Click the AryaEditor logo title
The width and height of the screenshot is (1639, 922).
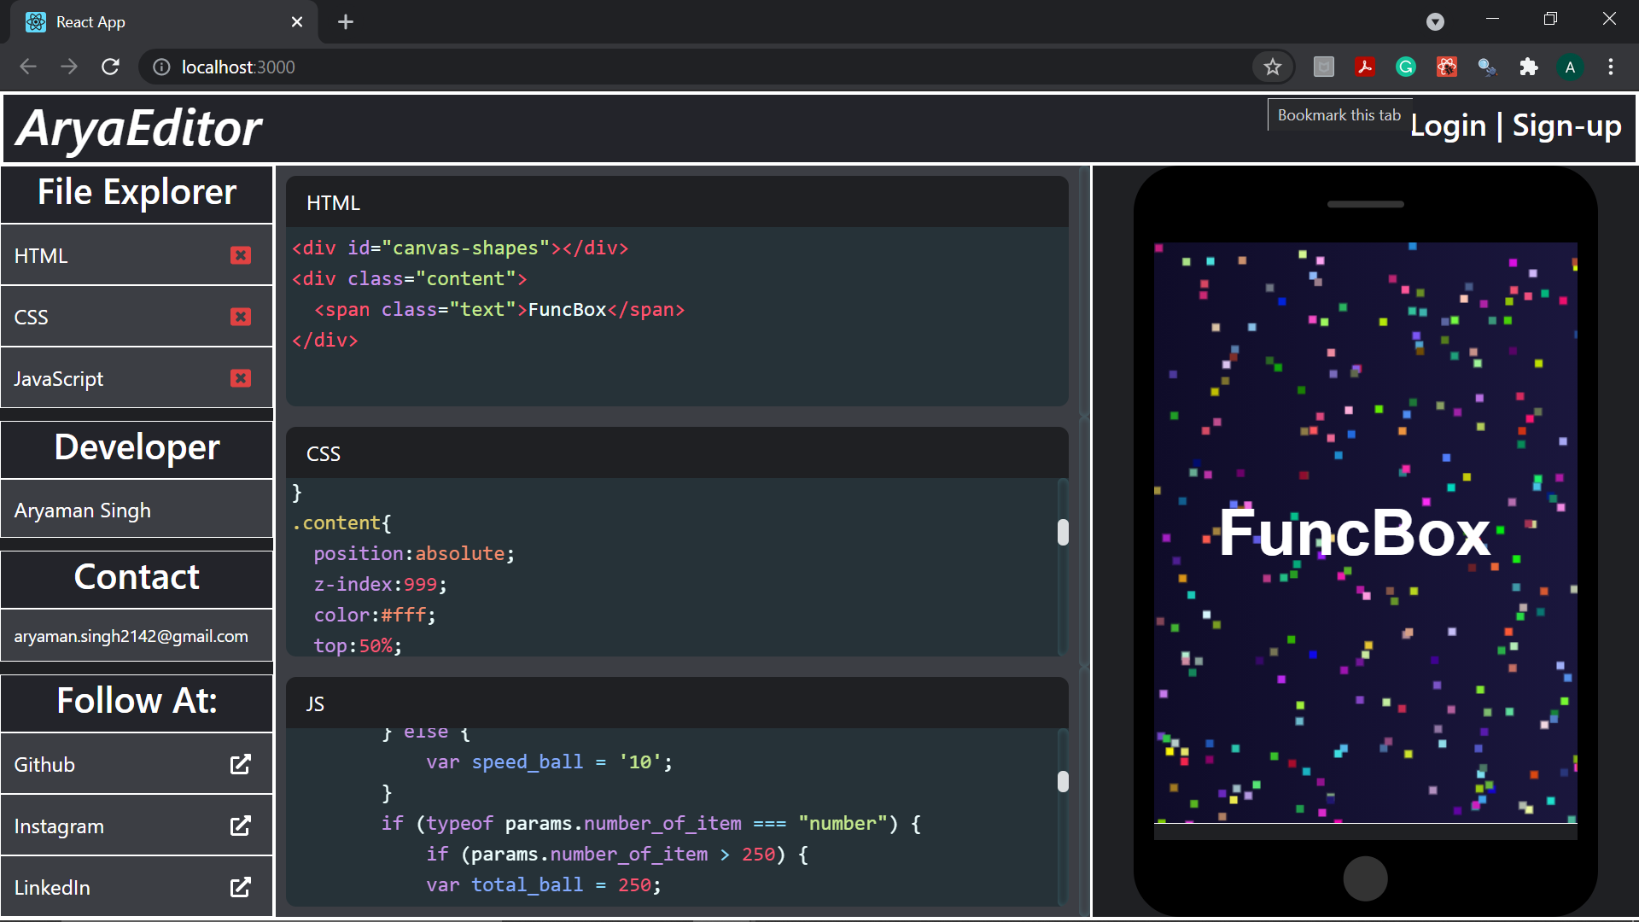139,128
